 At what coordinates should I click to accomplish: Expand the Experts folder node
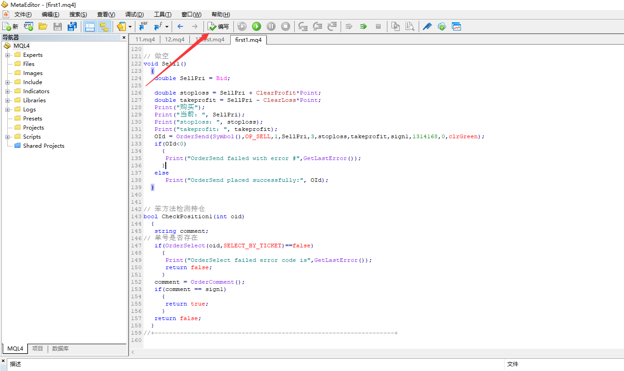click(8, 55)
